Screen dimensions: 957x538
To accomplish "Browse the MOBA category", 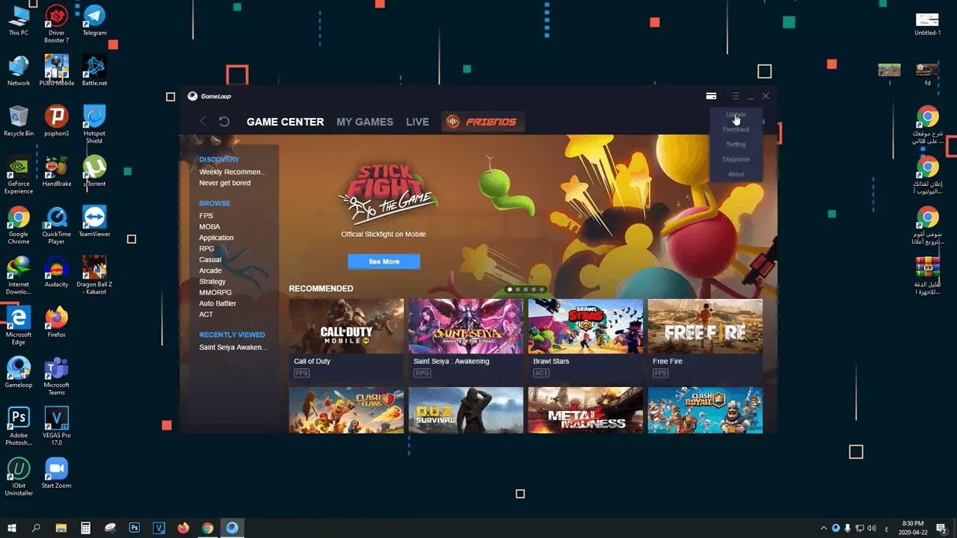I will 209,226.
